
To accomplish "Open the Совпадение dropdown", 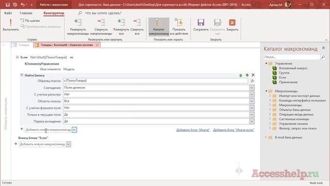I will pos(252,88).
